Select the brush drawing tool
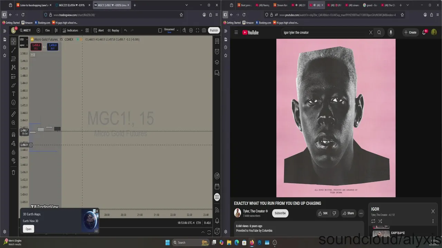Screen dimensions: 442x248 coord(13,85)
